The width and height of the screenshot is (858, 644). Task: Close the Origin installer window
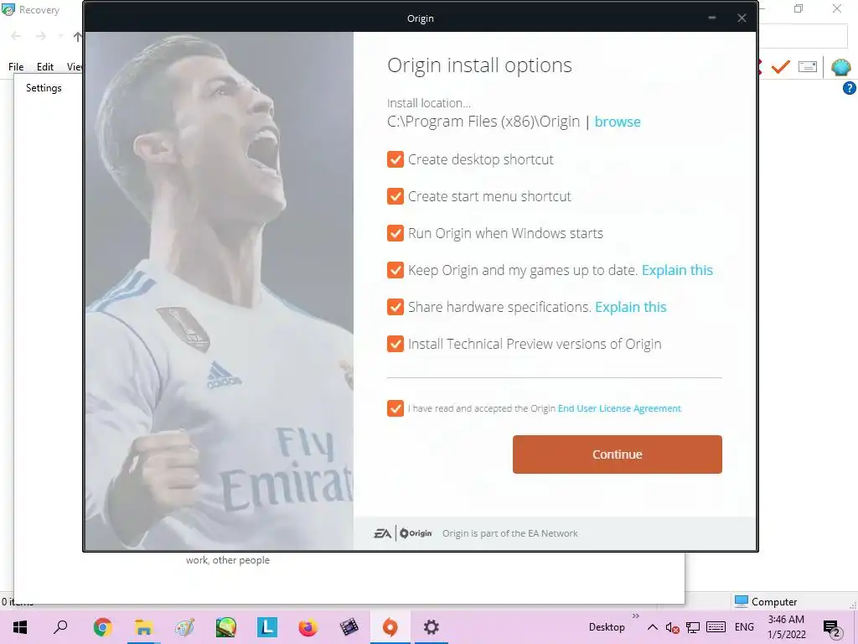742,18
